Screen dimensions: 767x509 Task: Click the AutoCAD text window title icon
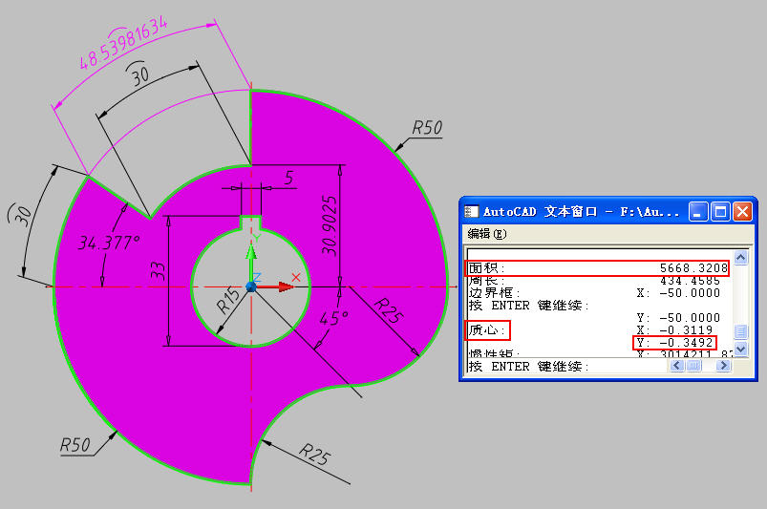471,212
